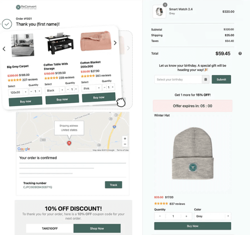Open the Black color dropdown
250x235 pixels.
[55, 90]
